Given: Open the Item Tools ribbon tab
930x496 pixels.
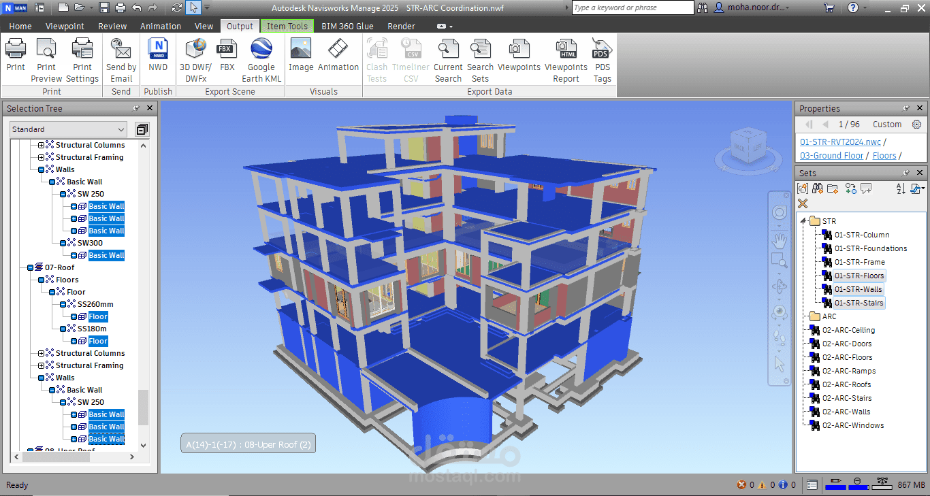Looking at the screenshot, I should tap(287, 26).
